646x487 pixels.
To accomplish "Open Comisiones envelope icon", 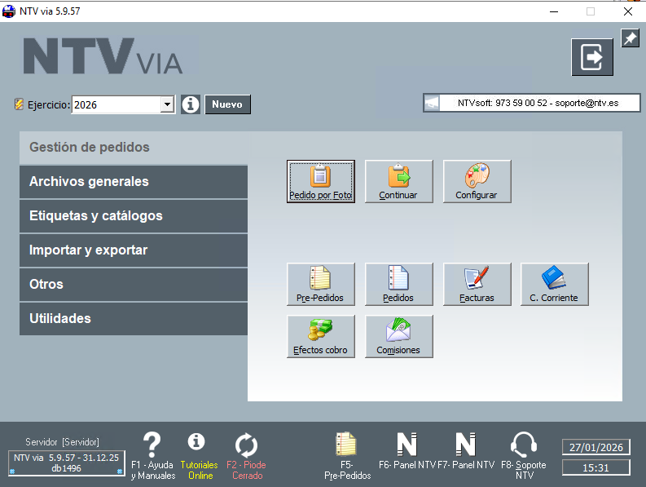I will (x=398, y=336).
